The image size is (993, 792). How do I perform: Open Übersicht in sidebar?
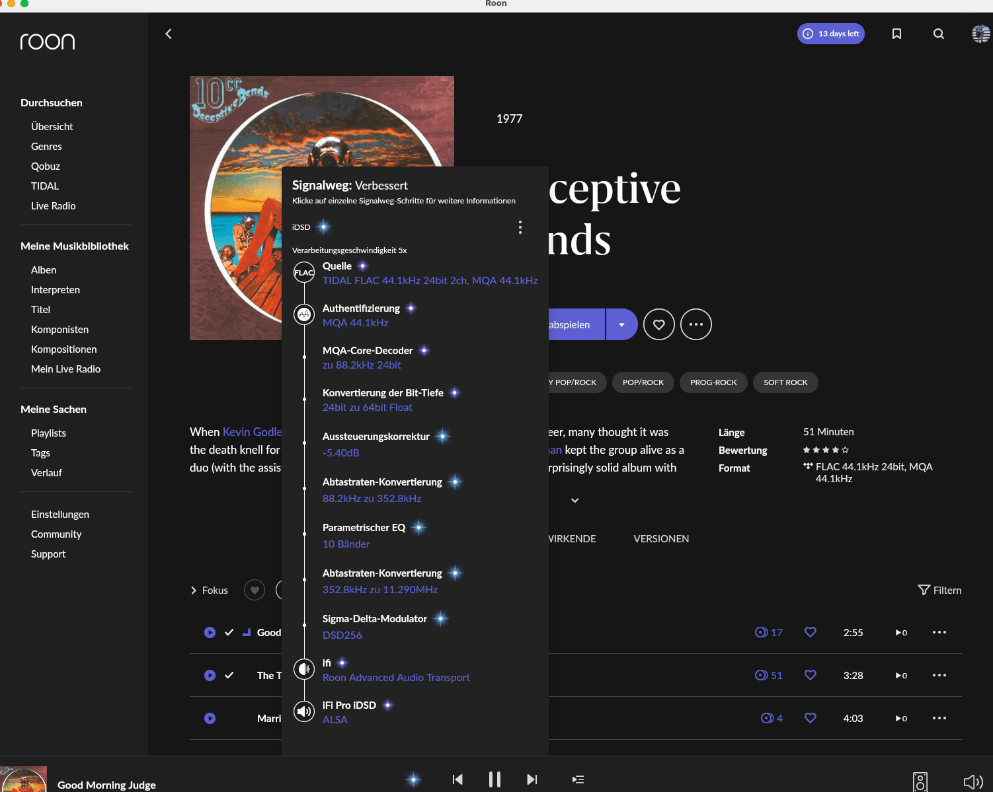(x=52, y=126)
